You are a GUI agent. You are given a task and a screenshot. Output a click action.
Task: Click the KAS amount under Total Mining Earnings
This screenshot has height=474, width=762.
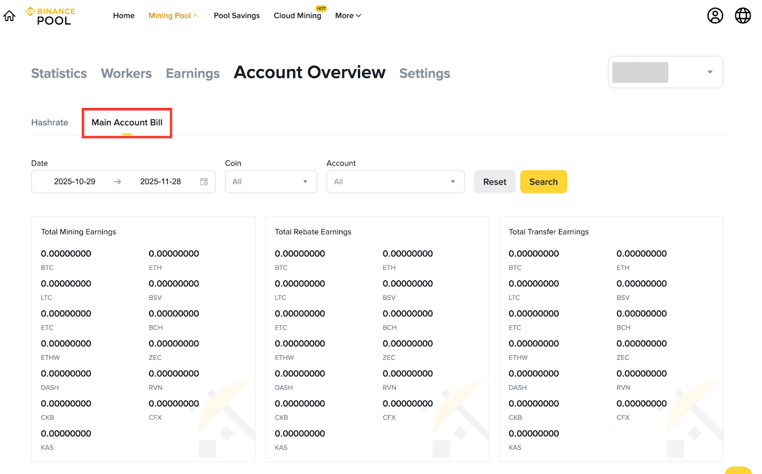pyautogui.click(x=66, y=434)
